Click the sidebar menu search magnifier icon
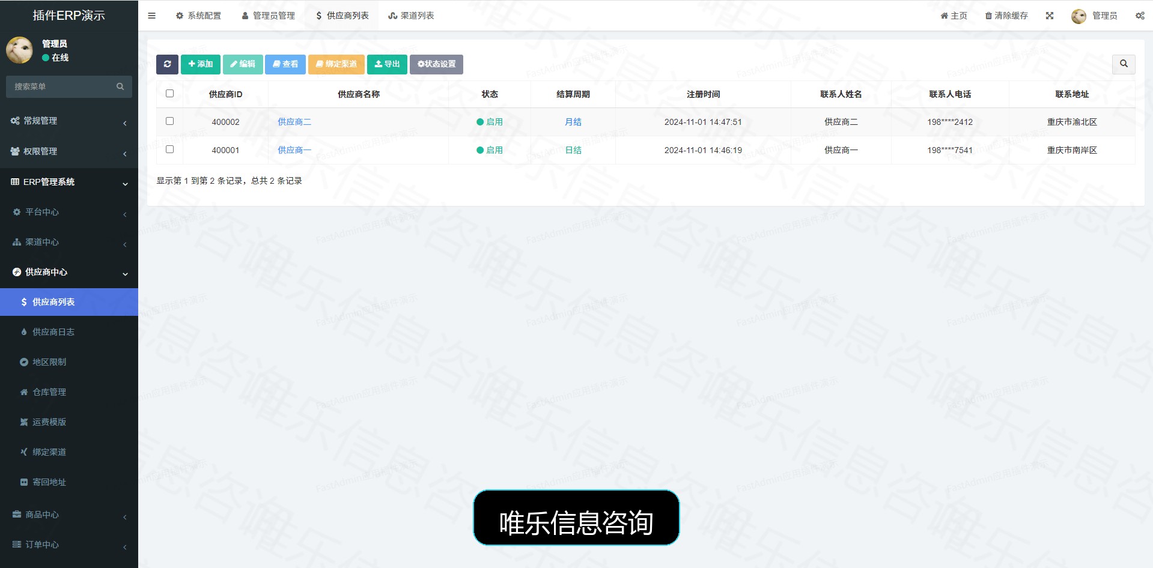This screenshot has width=1153, height=568. click(120, 86)
